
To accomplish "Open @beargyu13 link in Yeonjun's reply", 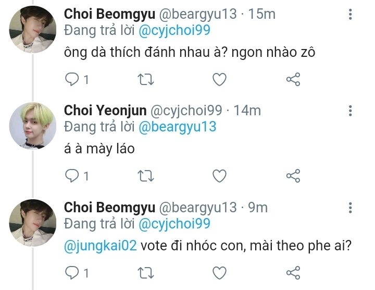I will pyautogui.click(x=177, y=126).
